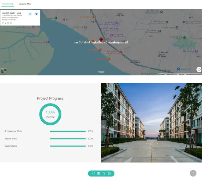Select the red location pin on the map

click(x=101, y=40)
